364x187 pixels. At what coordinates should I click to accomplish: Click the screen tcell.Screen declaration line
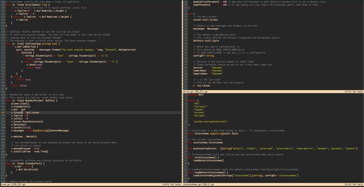(x=202, y=20)
